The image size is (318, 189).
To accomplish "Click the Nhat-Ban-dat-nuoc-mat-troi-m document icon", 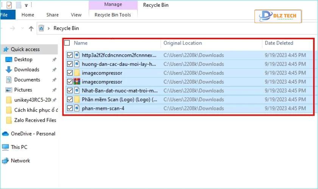I will point(77,90).
